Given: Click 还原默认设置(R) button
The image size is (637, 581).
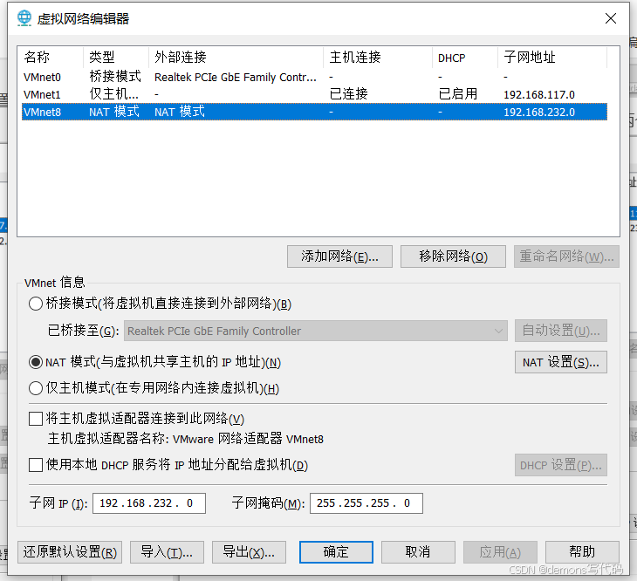Looking at the screenshot, I should pyautogui.click(x=70, y=552).
